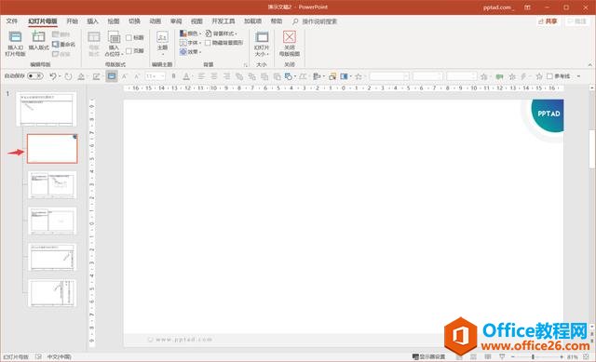This screenshot has width=596, height=362.
Task: Click the zoom slider handle
Action: click(x=533, y=356)
